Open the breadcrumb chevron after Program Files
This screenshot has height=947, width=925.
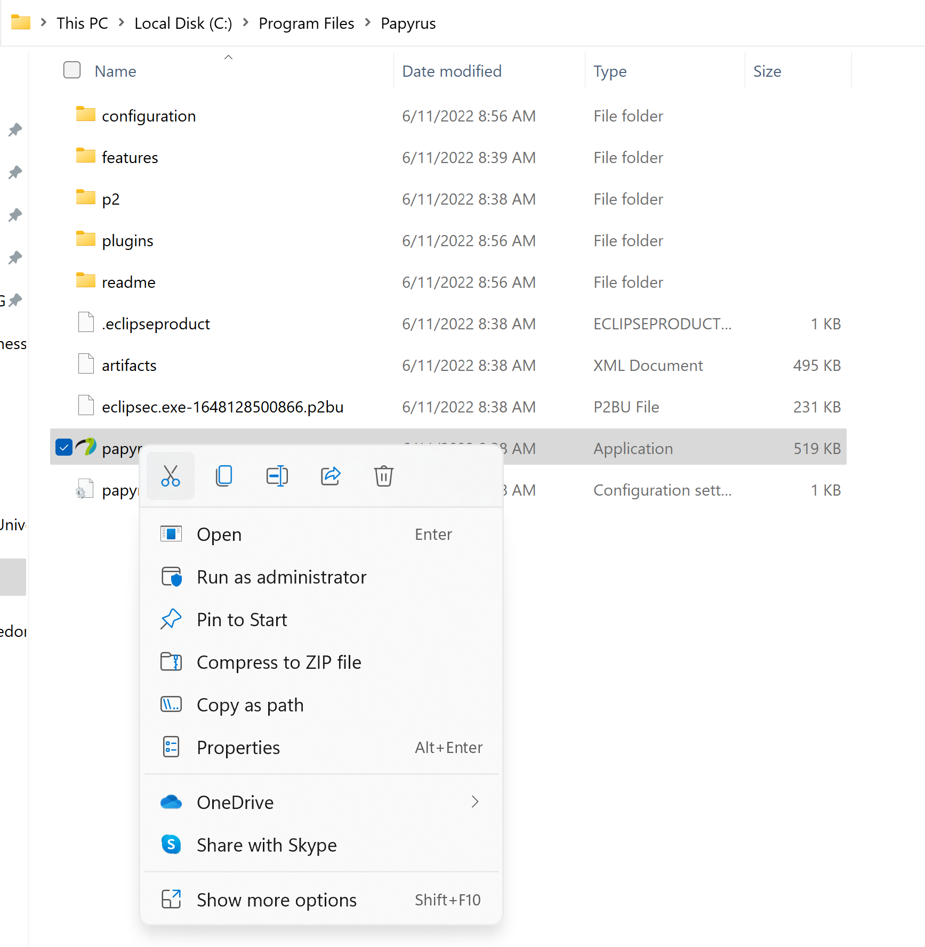(367, 23)
